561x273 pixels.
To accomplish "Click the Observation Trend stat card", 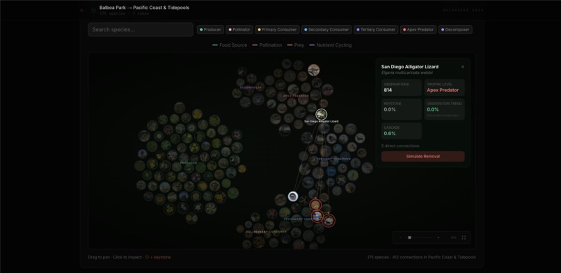I will [x=444, y=109].
